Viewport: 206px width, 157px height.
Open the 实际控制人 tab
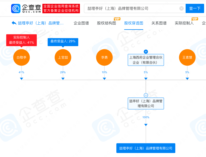[x=184, y=23]
